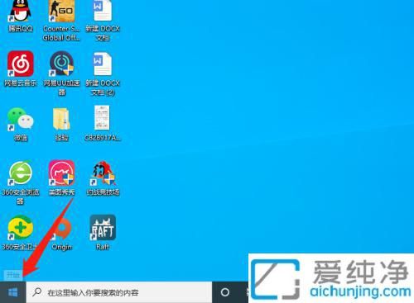This screenshot has width=414, height=303.
Task: Select the 微信 WeChat shortcut
Action: (20, 124)
